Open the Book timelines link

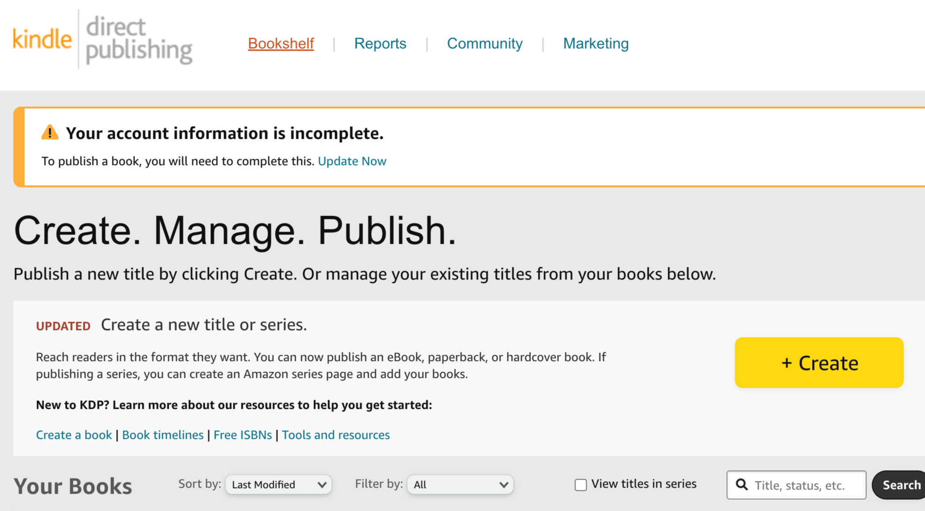click(x=163, y=435)
